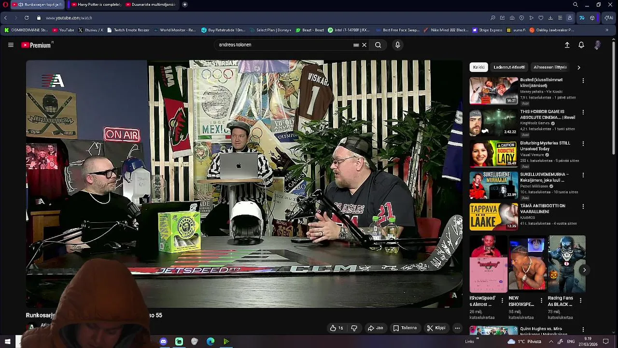
Task: Open a new browser tab with plus
Action: [184, 4]
